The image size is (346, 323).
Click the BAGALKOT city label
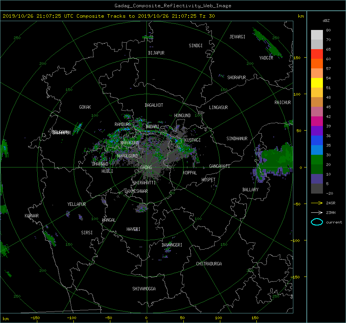pyautogui.click(x=154, y=105)
